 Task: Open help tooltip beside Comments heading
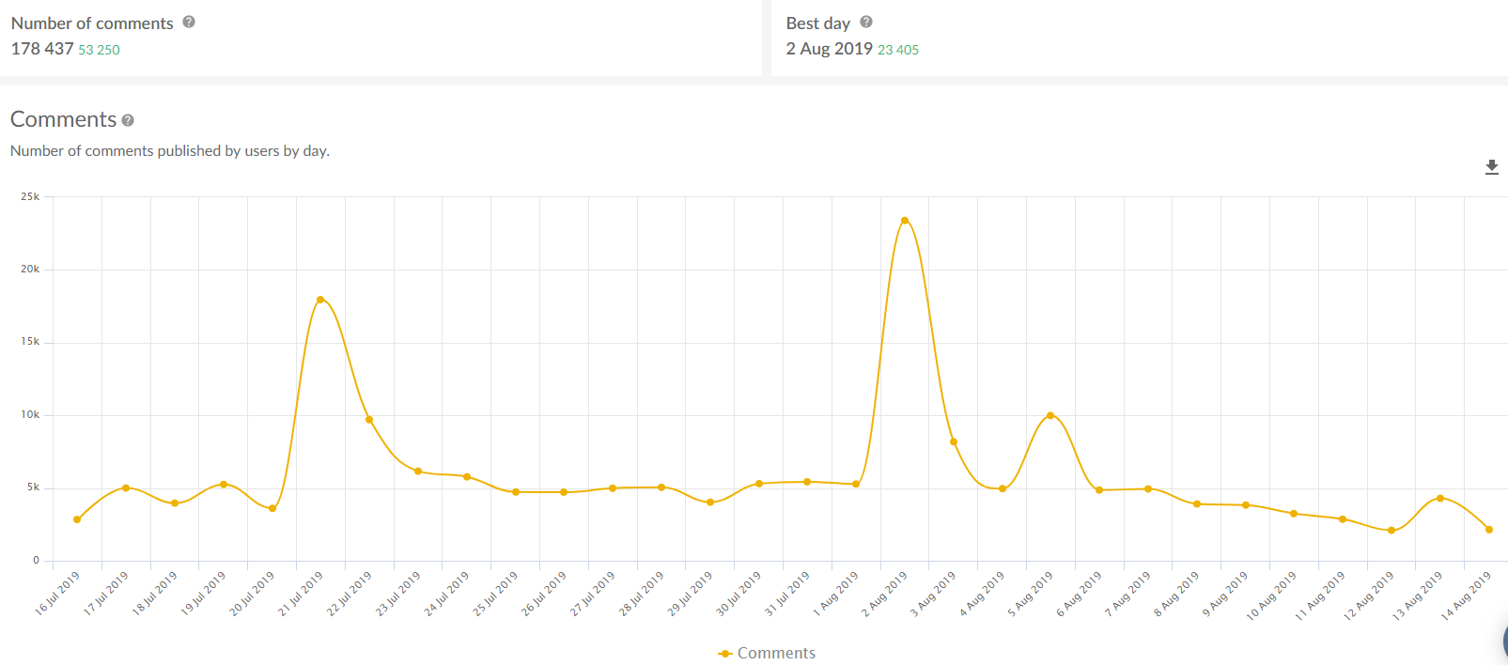[128, 120]
